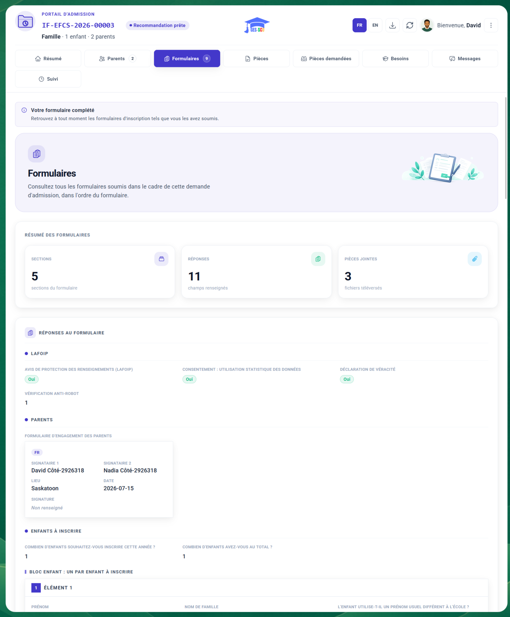Click the Oui badge under Avis de protection LAFOIP
510x617 pixels.
click(32, 379)
